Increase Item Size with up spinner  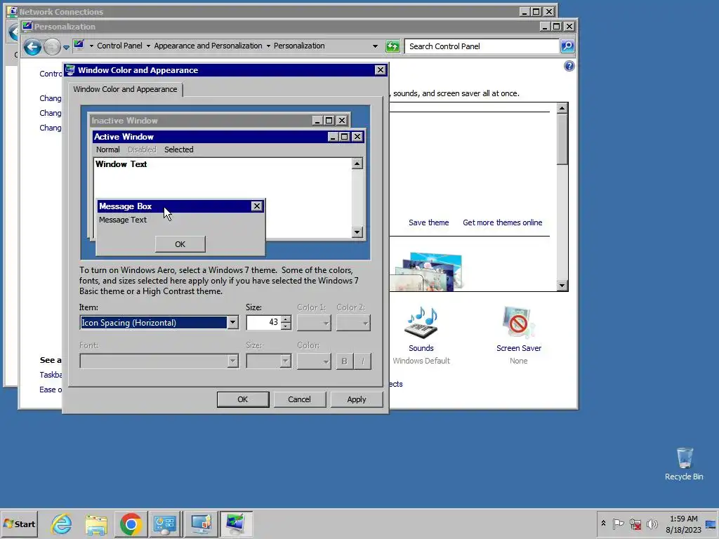point(286,319)
